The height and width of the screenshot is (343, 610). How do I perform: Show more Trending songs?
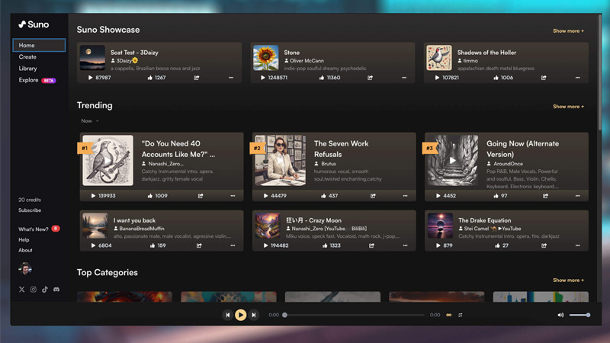(568, 107)
